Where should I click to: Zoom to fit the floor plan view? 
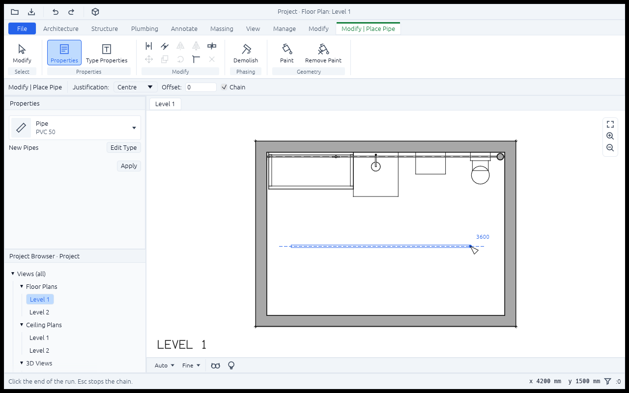click(x=610, y=124)
